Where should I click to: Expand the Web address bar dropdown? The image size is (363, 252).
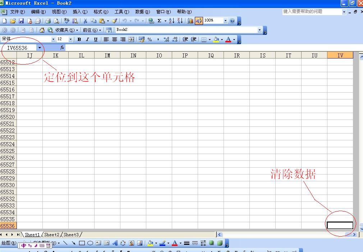(259, 30)
